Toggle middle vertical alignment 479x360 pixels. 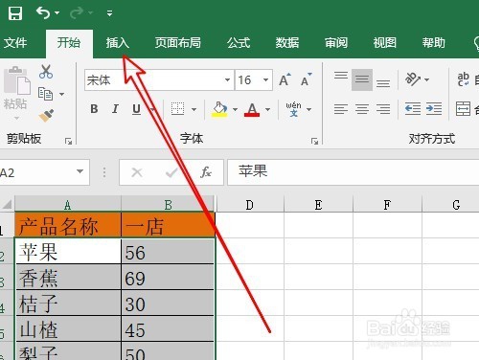(362, 79)
